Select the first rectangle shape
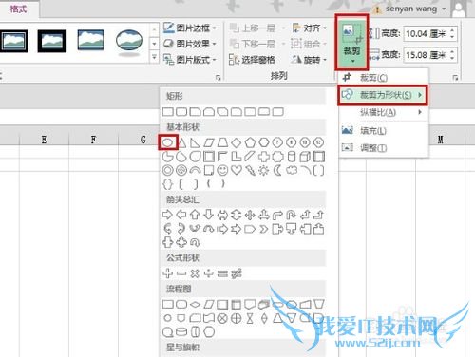 168,112
